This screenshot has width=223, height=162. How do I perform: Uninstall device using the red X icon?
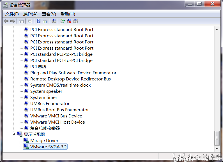tap(69, 21)
